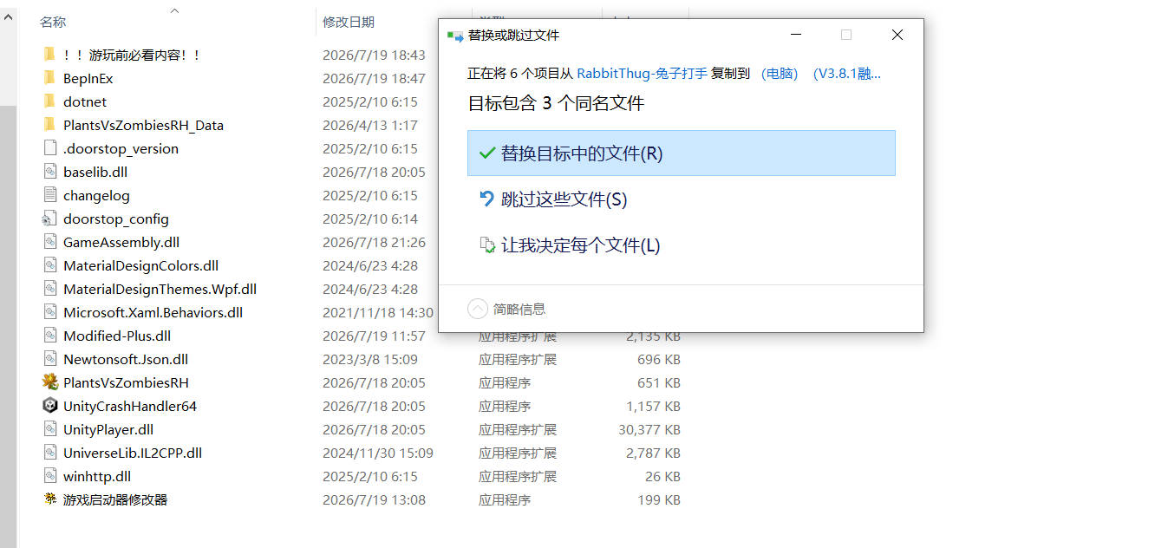Select file name Microsoft.Xaml.Behaviors.dll
This screenshot has height=548, width=1155.
(153, 312)
